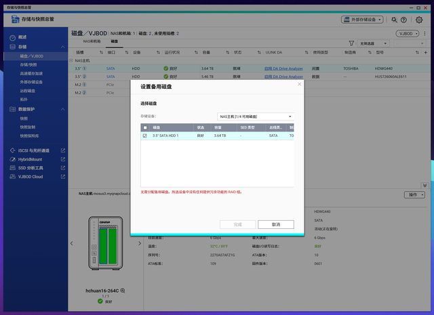Close the 设置备用磁盘 dialog
Viewport: 434px width, 315px height.
pyautogui.click(x=299, y=85)
